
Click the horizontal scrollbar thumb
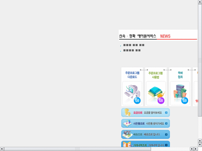coord(78,149)
